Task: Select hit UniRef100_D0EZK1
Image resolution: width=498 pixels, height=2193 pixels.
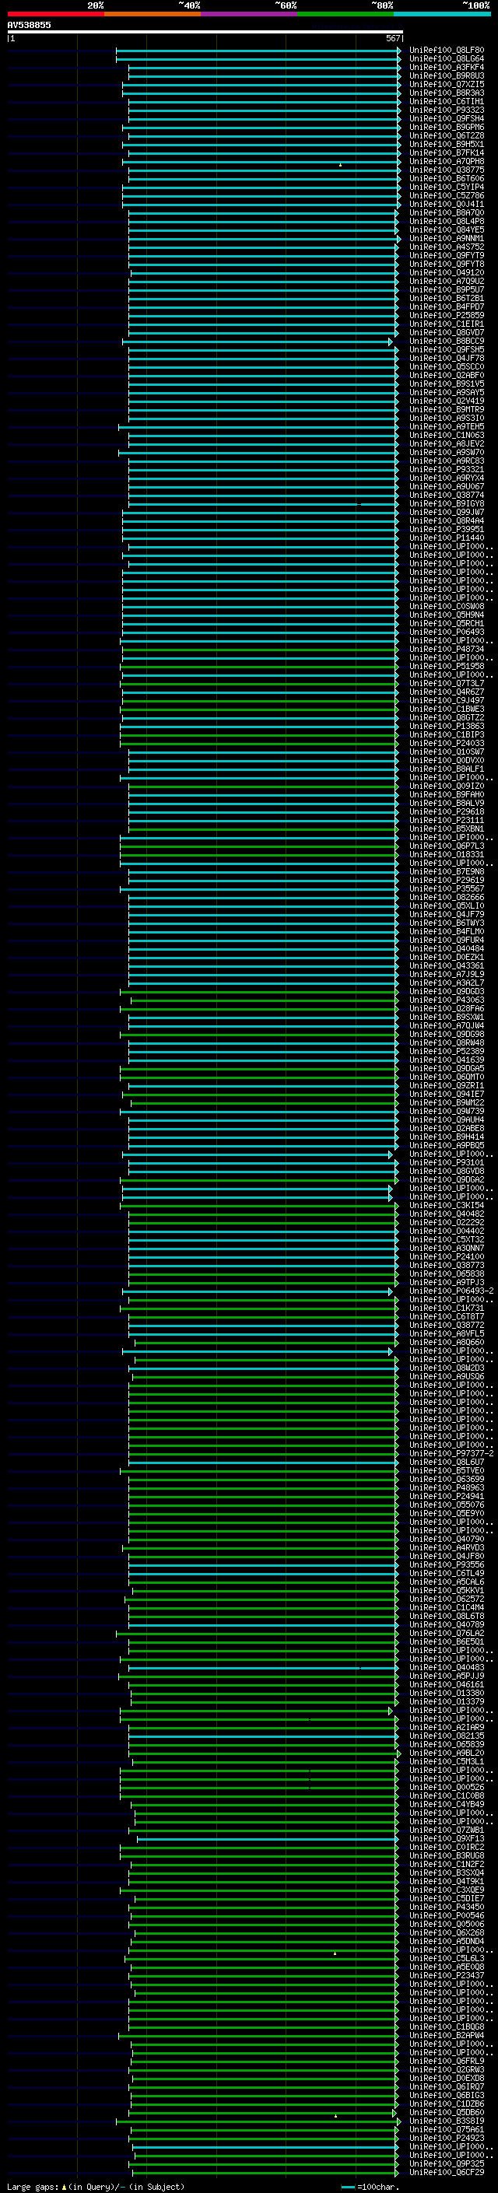Action: (447, 957)
